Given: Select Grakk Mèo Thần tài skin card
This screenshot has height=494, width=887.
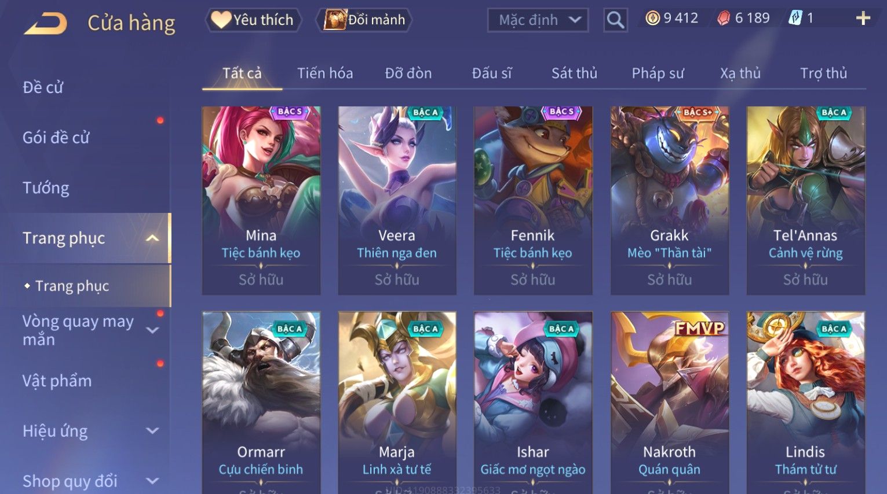Looking at the screenshot, I should pyautogui.click(x=669, y=201).
